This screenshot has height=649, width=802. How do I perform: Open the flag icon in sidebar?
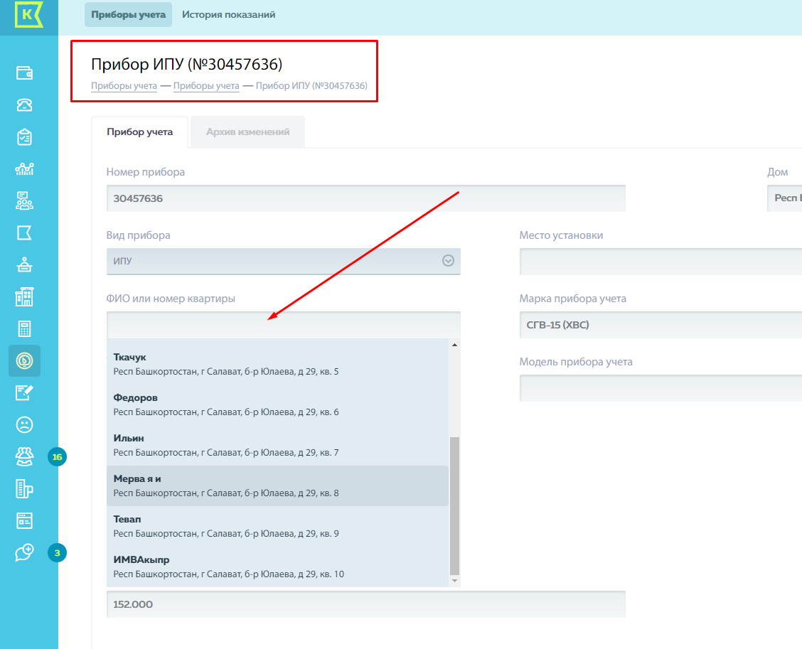[x=25, y=233]
